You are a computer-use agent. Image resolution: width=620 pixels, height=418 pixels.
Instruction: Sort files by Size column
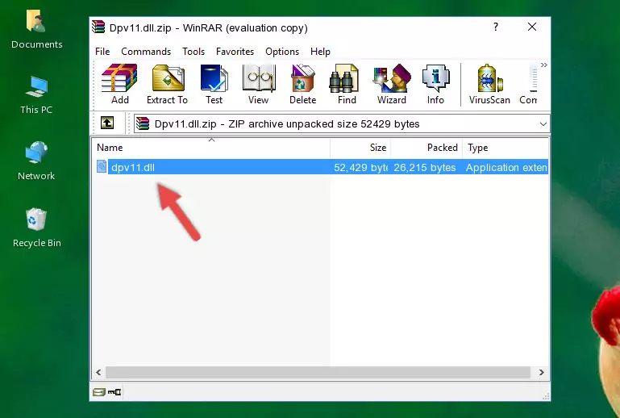tap(360, 148)
